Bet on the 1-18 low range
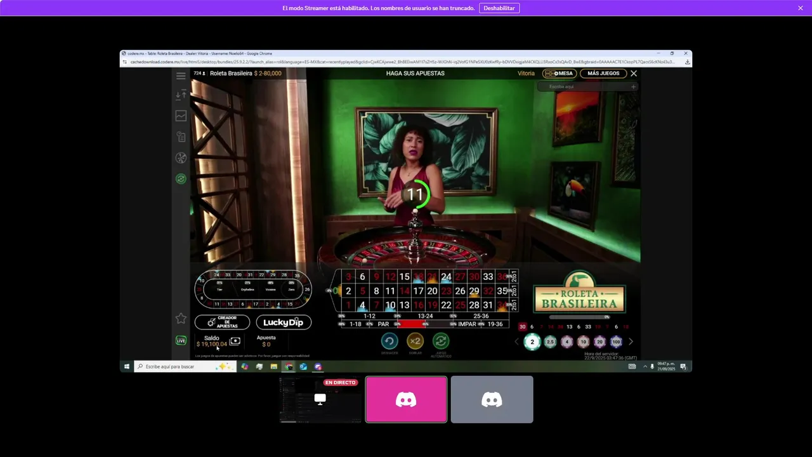Screen dimensions: 812x457 coord(355,324)
